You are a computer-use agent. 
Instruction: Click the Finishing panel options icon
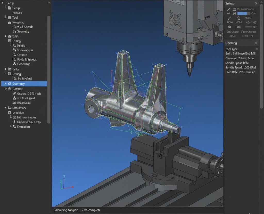256,43
